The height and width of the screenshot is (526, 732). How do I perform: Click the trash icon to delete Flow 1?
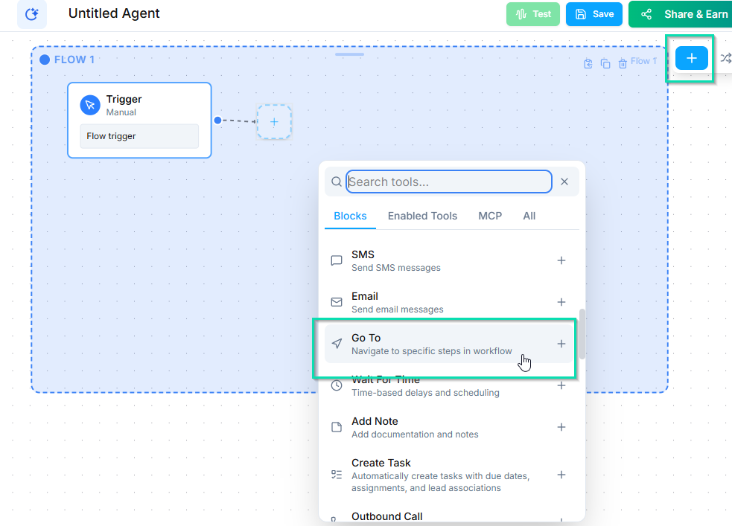coord(623,63)
